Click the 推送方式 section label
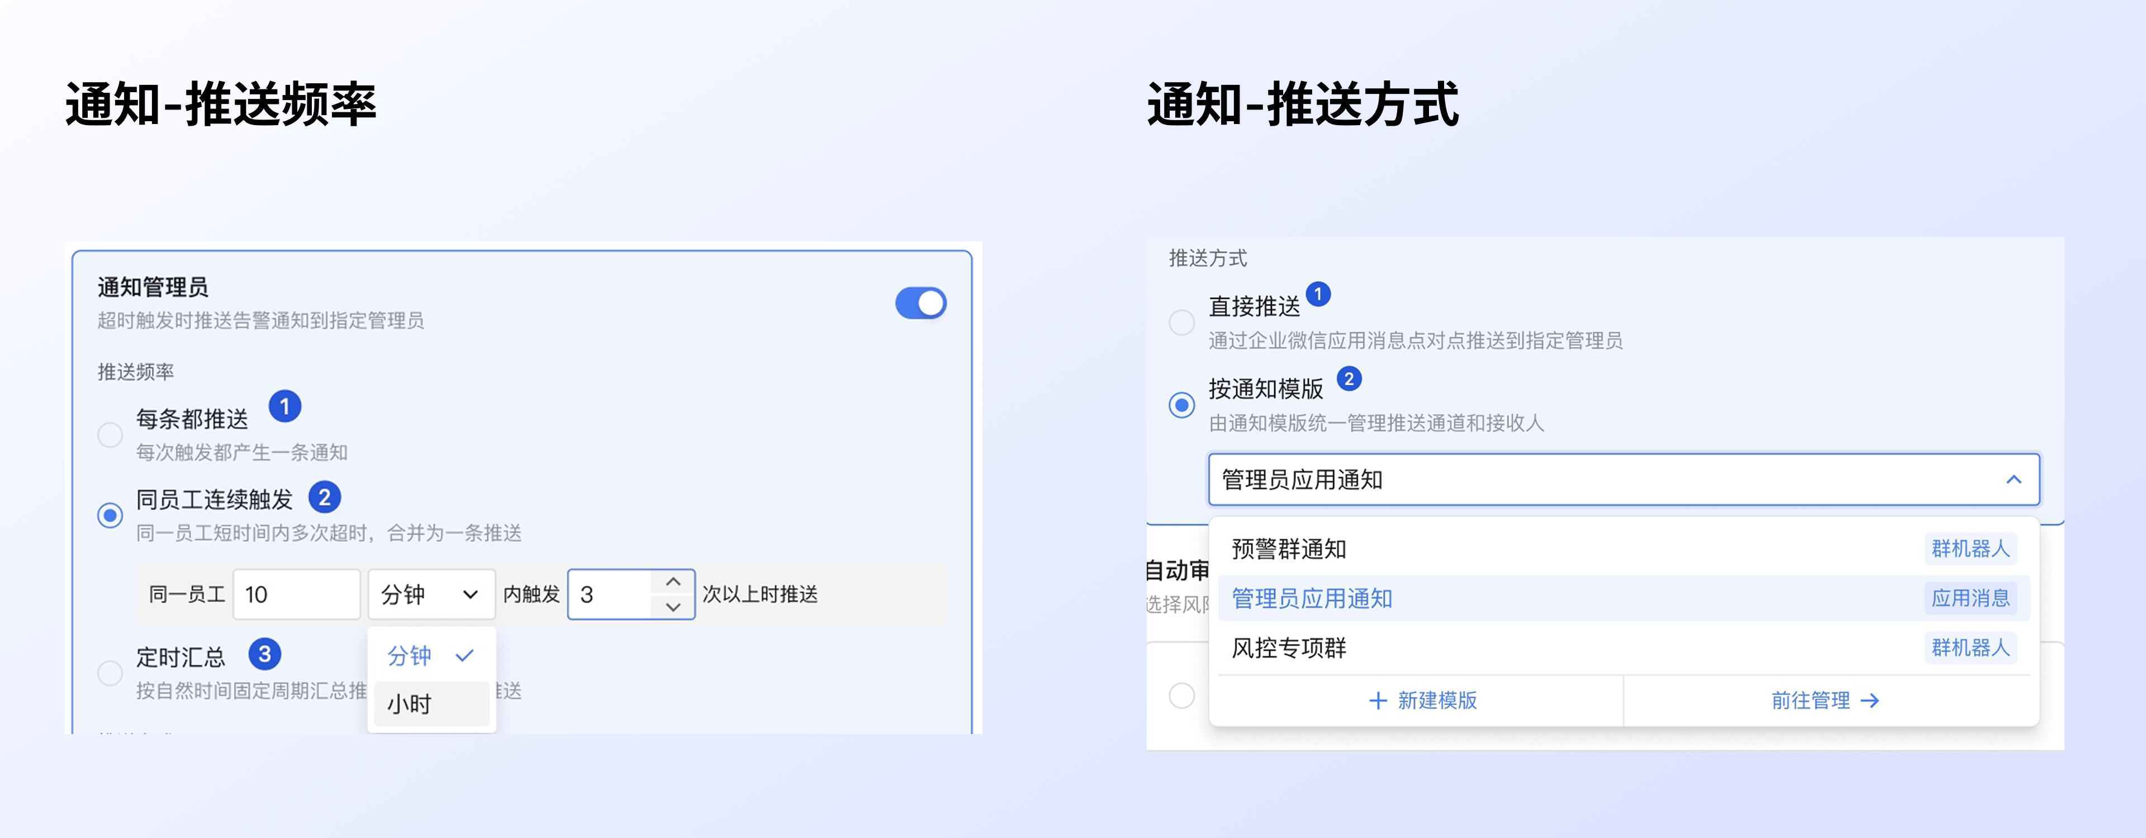Image resolution: width=2146 pixels, height=838 pixels. tap(1207, 258)
